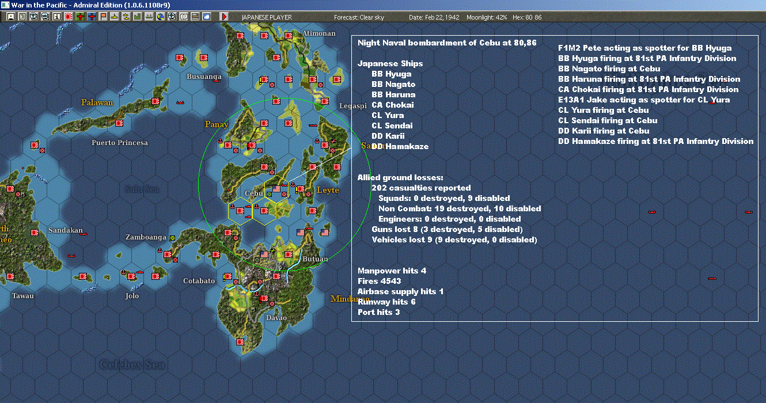The image size is (766, 403).
Task: Click 'F1M2 Pete acting as spotter' line
Action: click(x=645, y=48)
